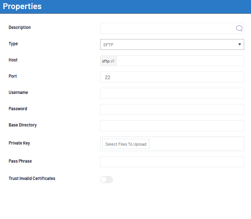Click the Base Directory text field
Image resolution: width=251 pixels, height=219 pixels.
[x=172, y=126]
